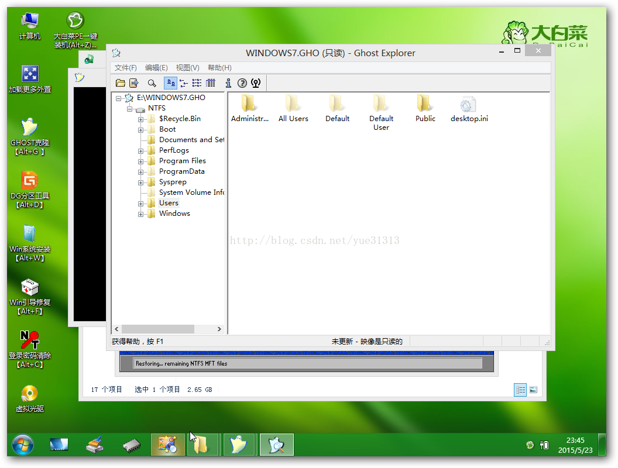Click the Restoring NTFS MFT progress bar
Viewport: 618px width, 468px height.
[308, 363]
